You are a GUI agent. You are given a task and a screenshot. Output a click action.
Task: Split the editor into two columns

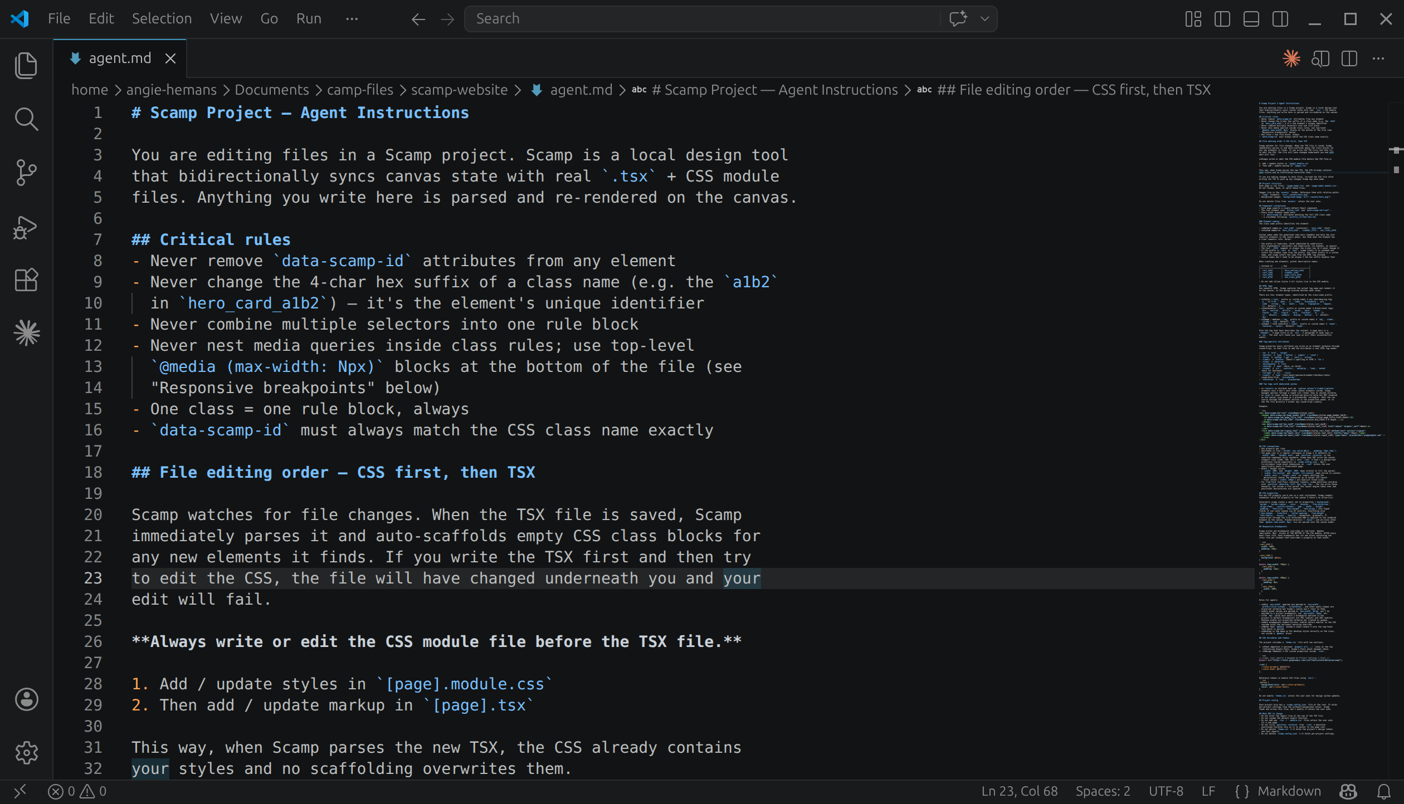coord(1348,58)
